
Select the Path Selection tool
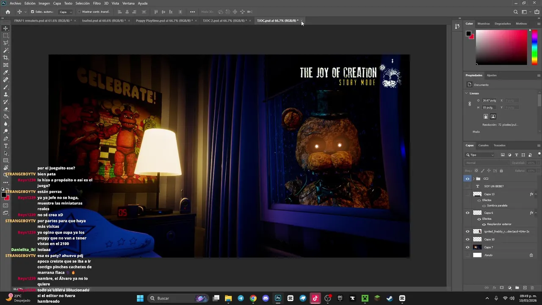pyautogui.click(x=6, y=153)
